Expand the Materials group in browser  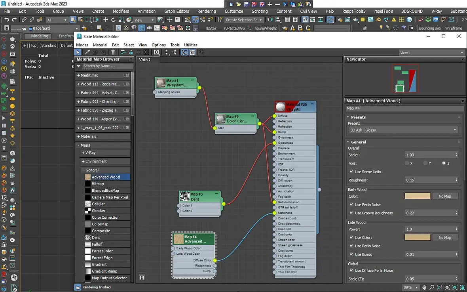click(x=89, y=136)
